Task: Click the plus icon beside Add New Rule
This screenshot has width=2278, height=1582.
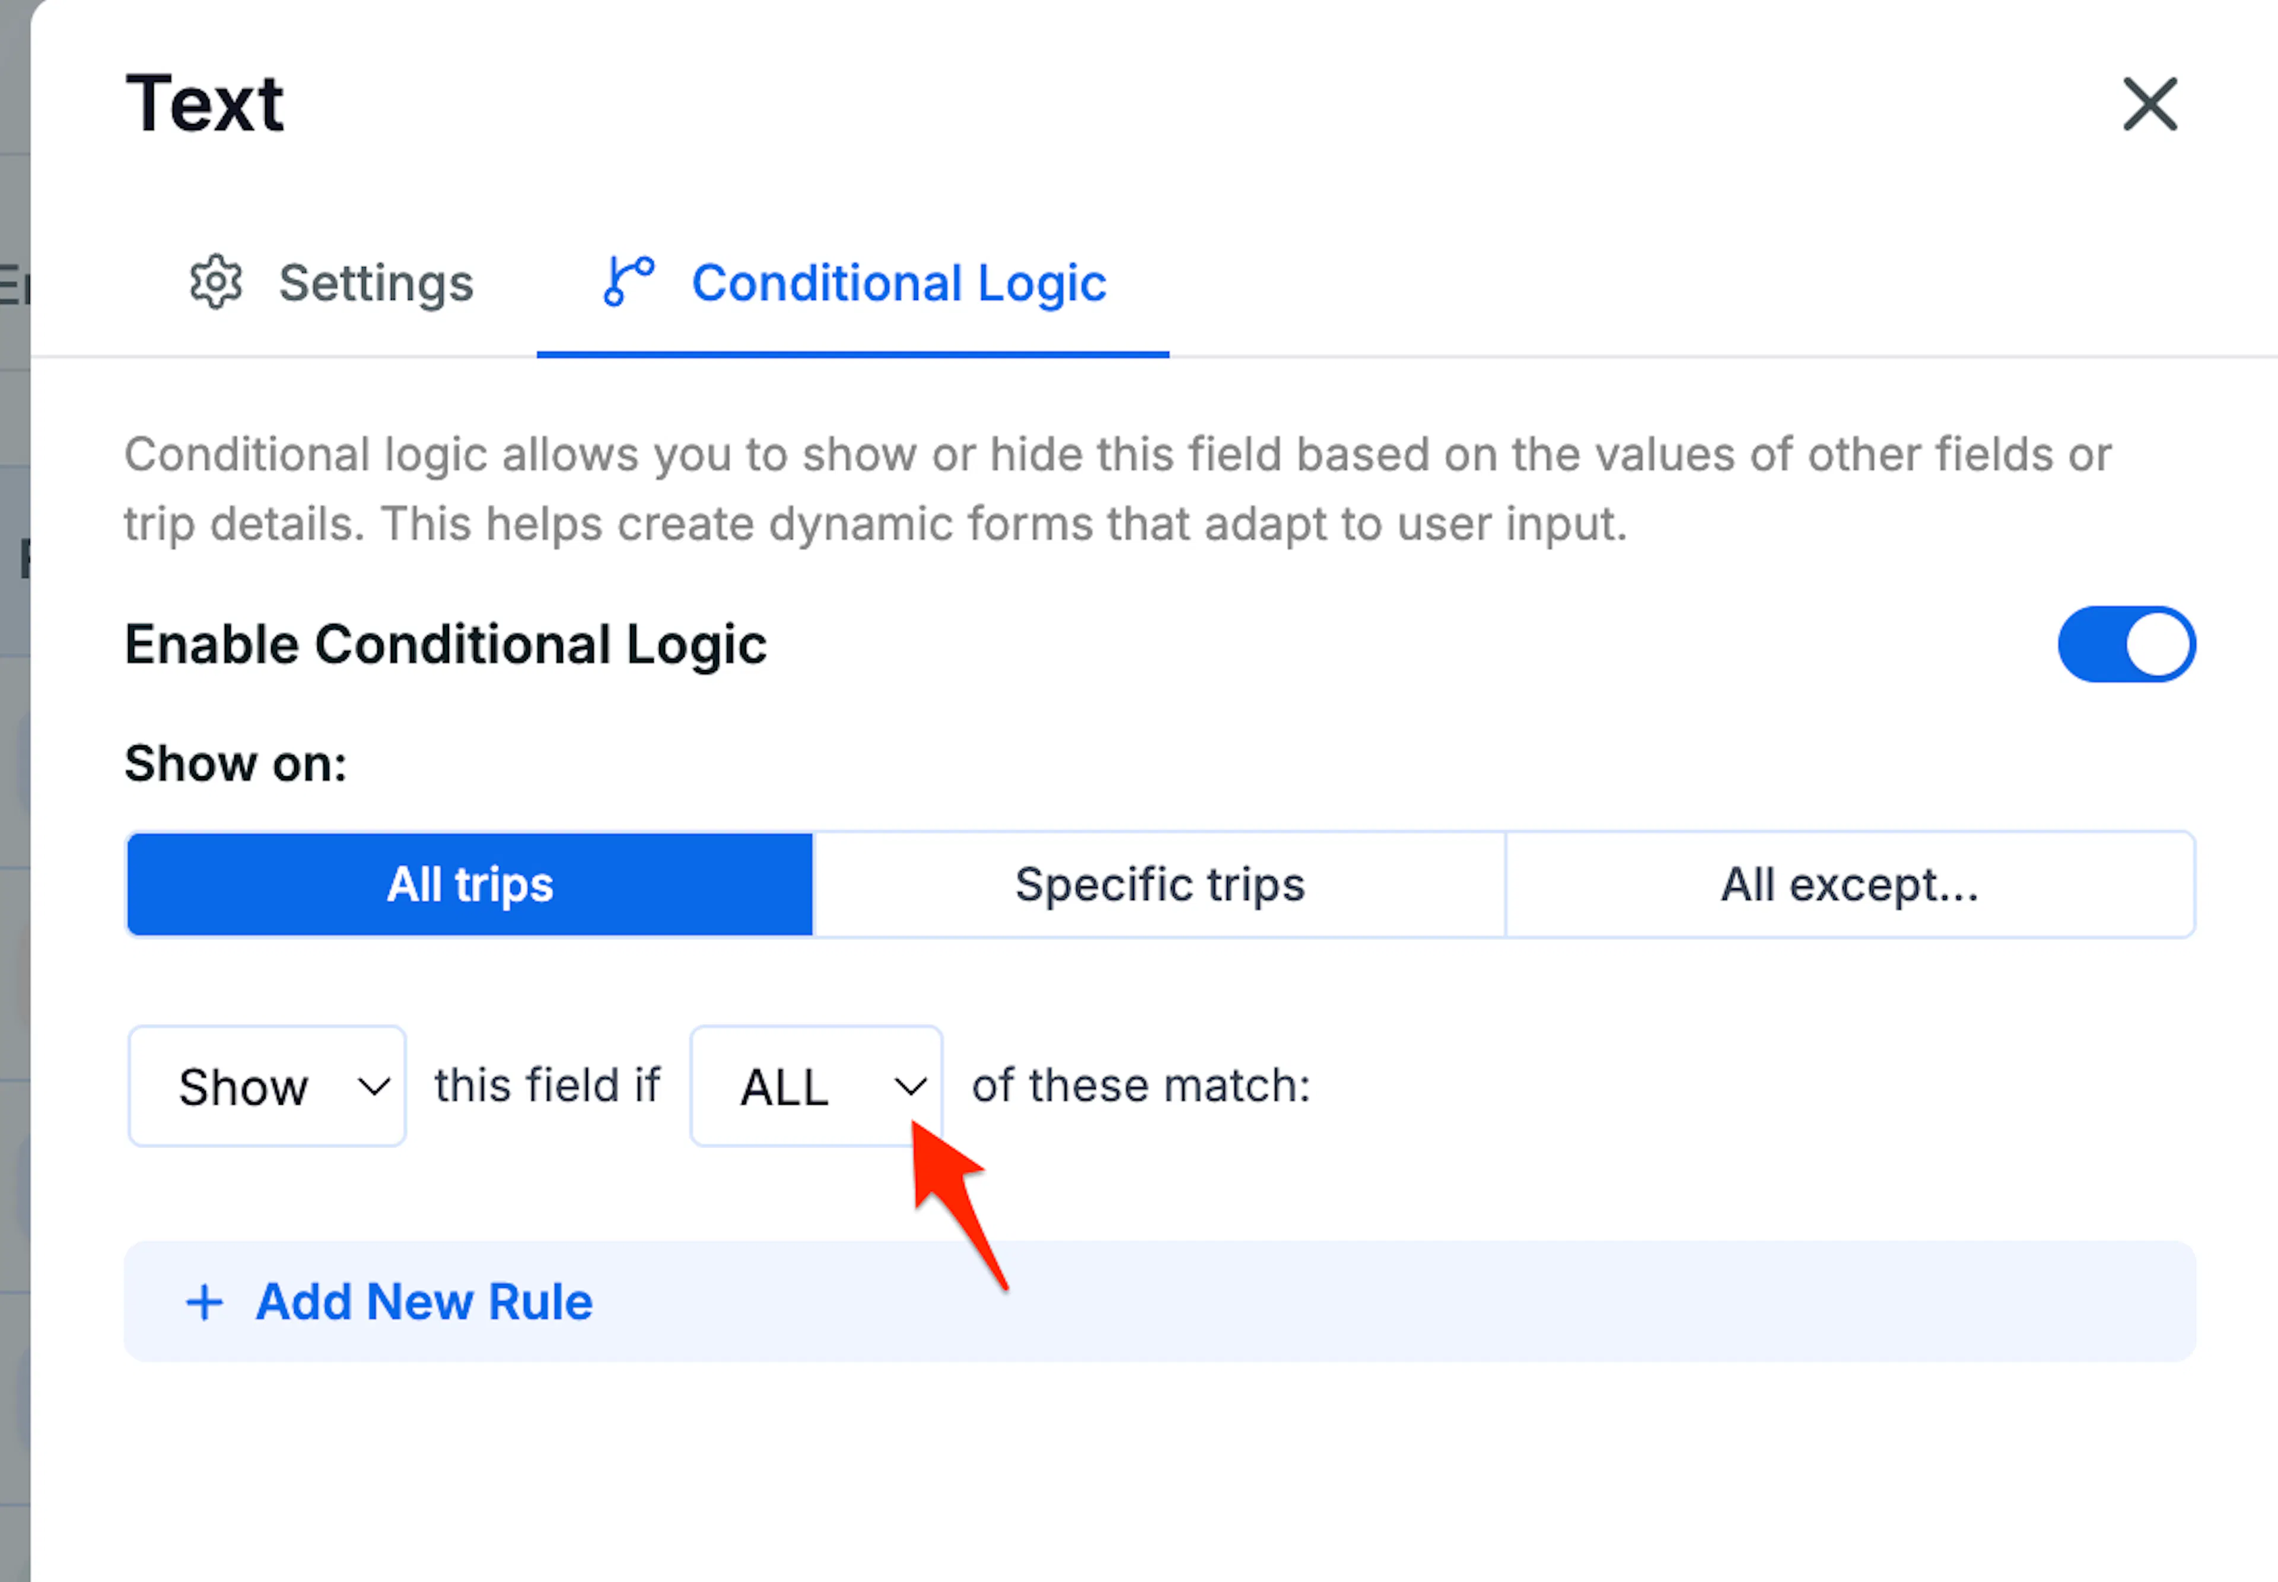Action: (204, 1303)
